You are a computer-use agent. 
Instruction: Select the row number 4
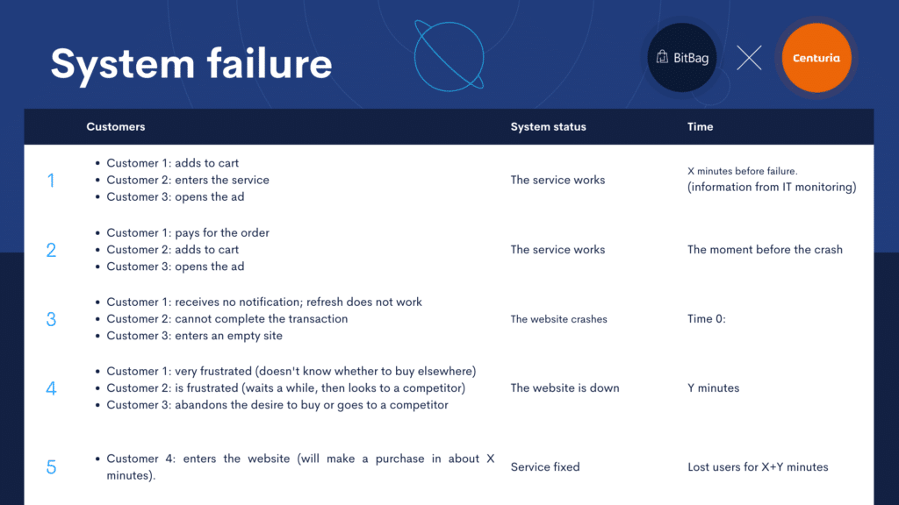click(x=51, y=388)
